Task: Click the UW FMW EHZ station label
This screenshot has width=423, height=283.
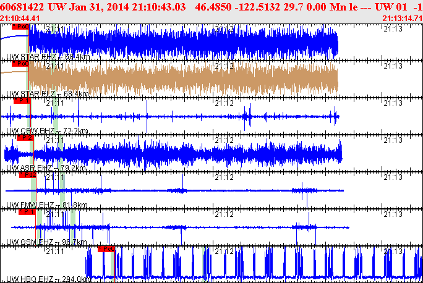Action: pos(46,205)
